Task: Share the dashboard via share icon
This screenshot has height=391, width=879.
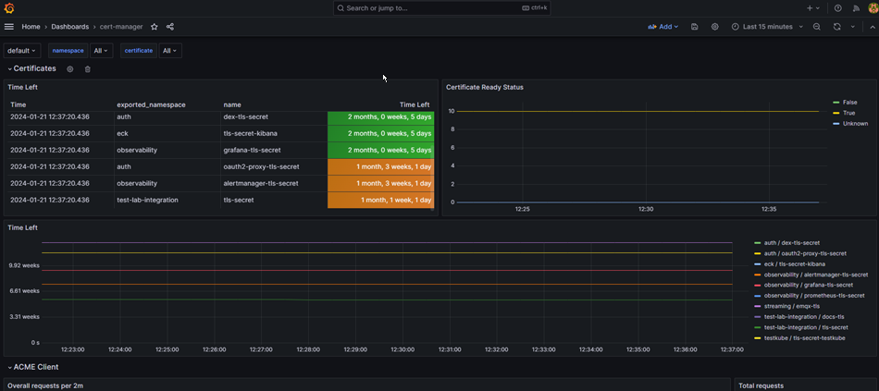Action: (x=169, y=27)
